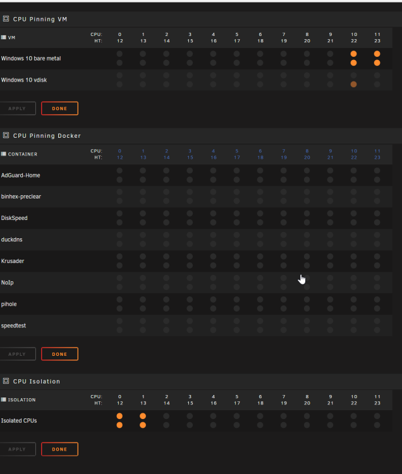Isolate CPU 2 in Isolated CPUs row
The height and width of the screenshot is (474, 402).
point(166,416)
